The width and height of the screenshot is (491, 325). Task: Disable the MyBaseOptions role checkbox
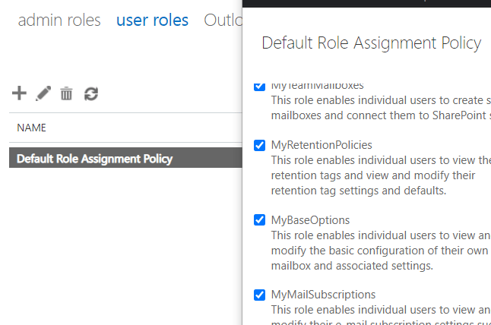(x=260, y=220)
